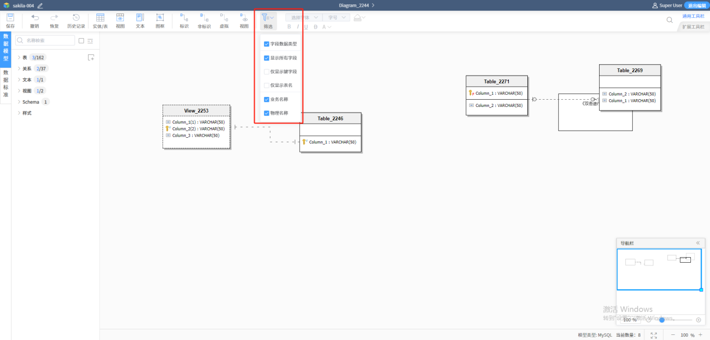
Task: Toggle the 筛选 filter dropdown
Action: 268,21
